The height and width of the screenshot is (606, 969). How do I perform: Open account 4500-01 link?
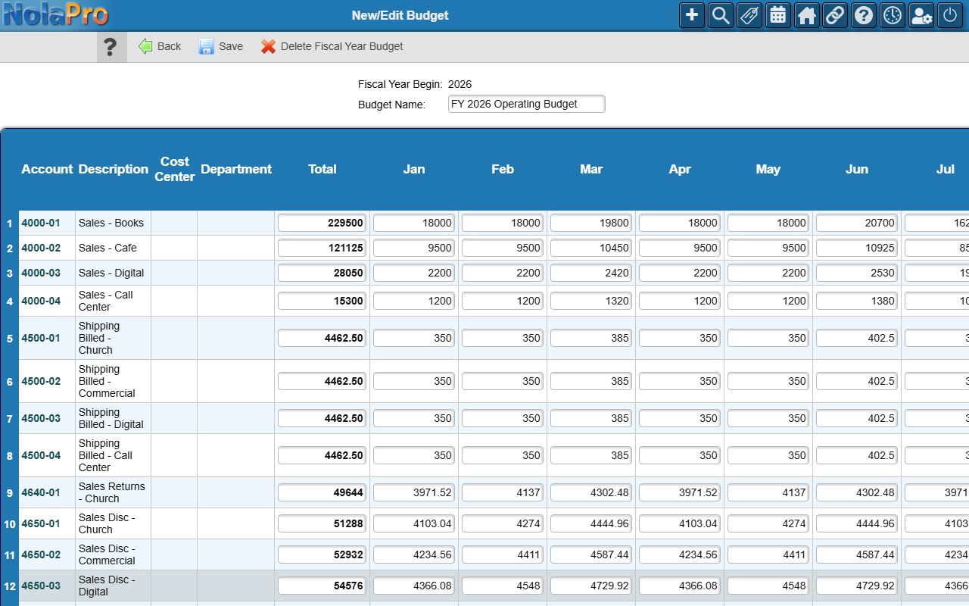[x=41, y=338]
